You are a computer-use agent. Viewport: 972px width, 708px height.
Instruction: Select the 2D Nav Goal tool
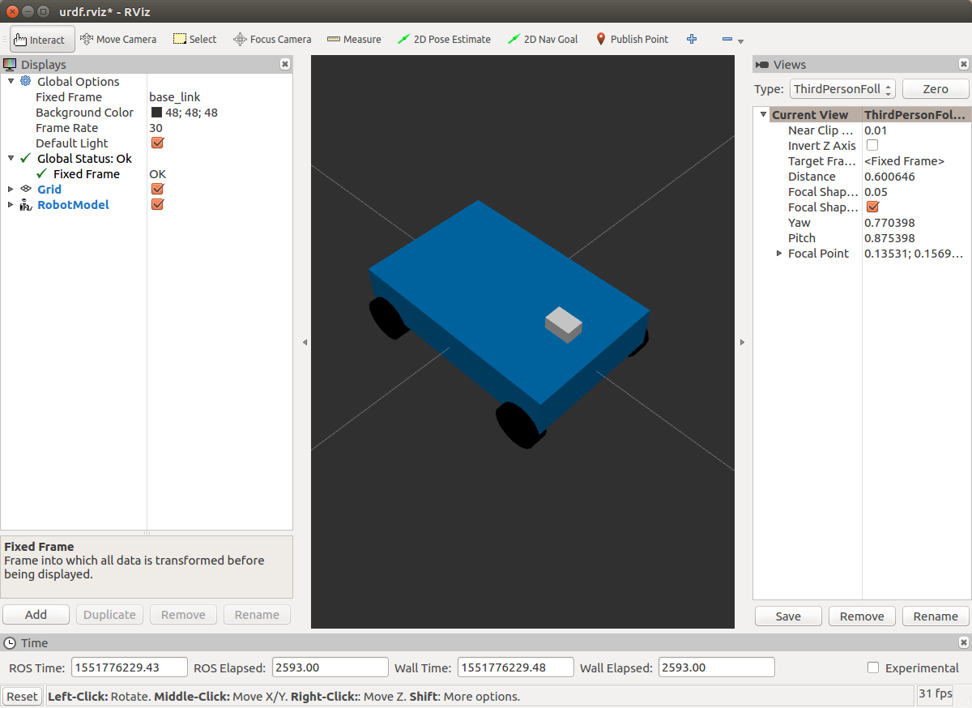click(x=543, y=39)
